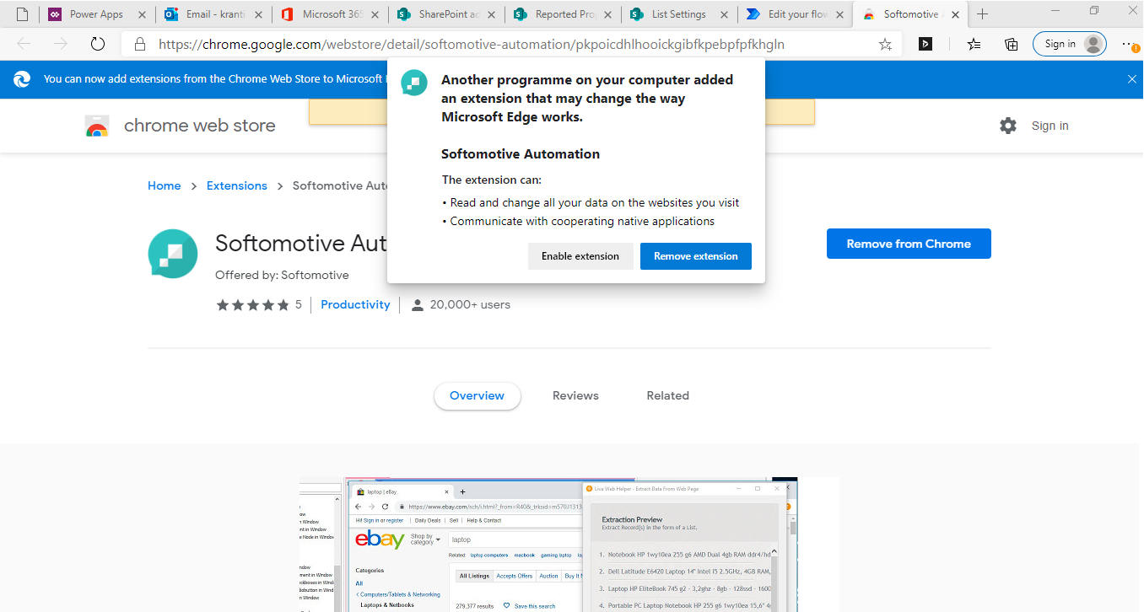Viewport: 1144px width, 612px height.
Task: Close the List Settings tab
Action: (x=724, y=14)
